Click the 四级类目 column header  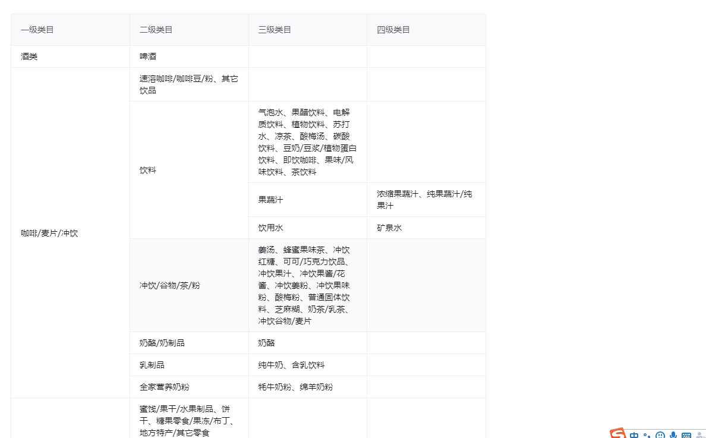coord(393,30)
